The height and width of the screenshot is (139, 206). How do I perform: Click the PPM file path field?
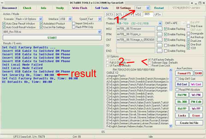tap(136, 34)
